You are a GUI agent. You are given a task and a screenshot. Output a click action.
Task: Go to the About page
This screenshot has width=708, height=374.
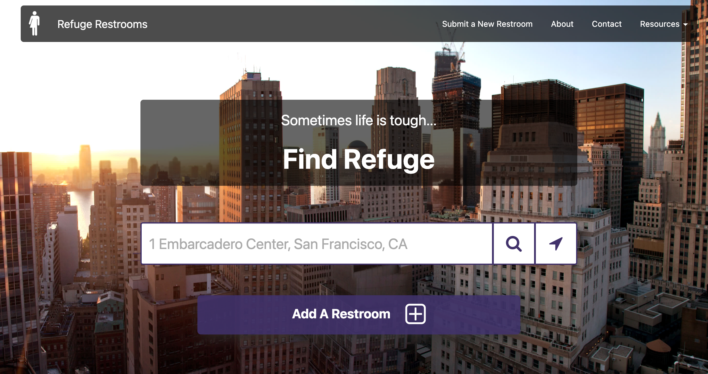point(562,24)
